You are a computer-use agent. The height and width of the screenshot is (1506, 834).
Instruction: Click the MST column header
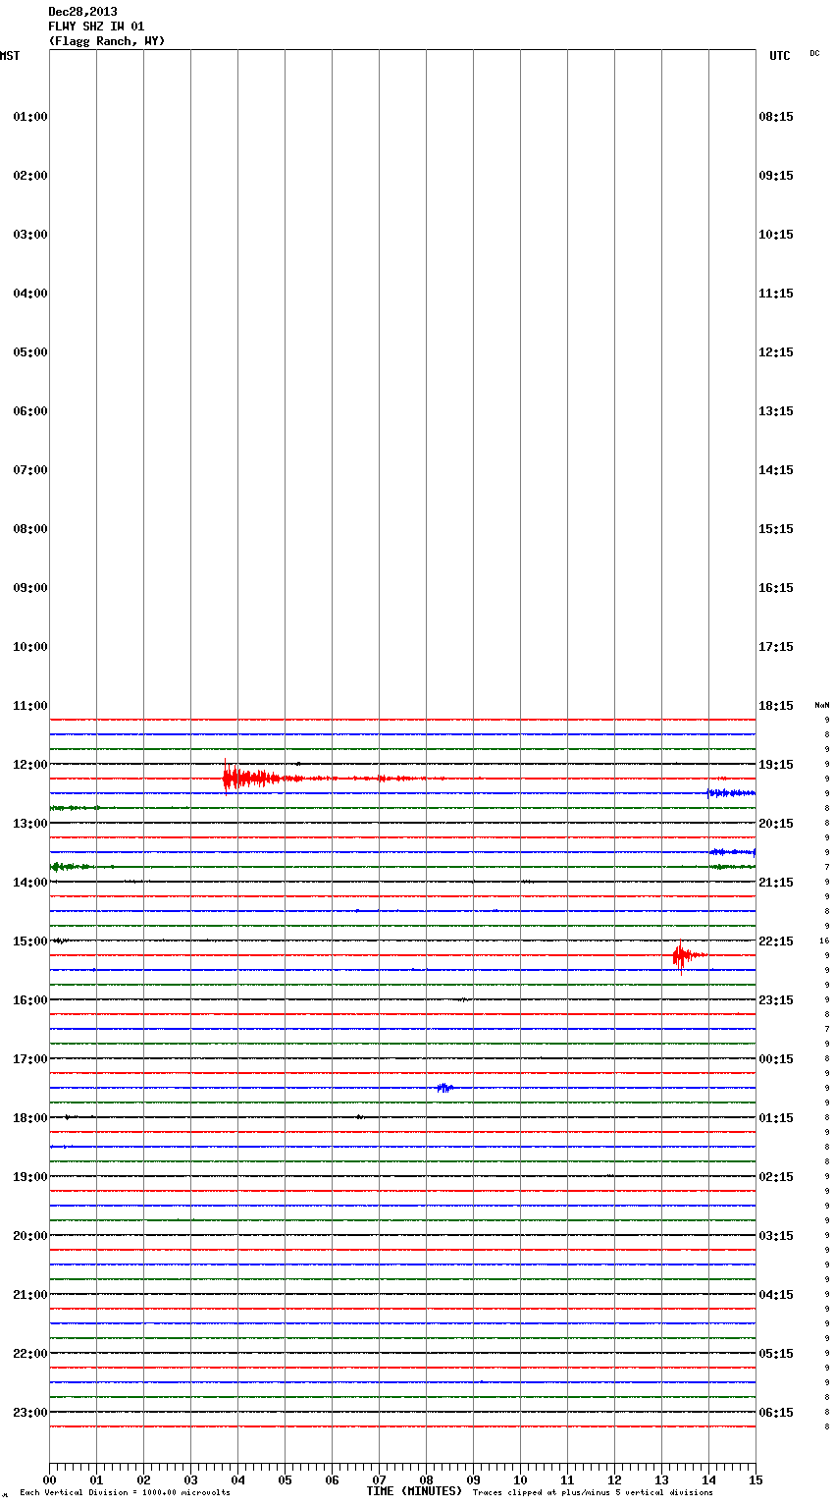pos(10,56)
